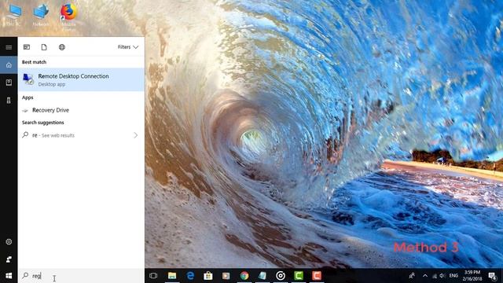Expand the Filters dropdown

(x=128, y=47)
